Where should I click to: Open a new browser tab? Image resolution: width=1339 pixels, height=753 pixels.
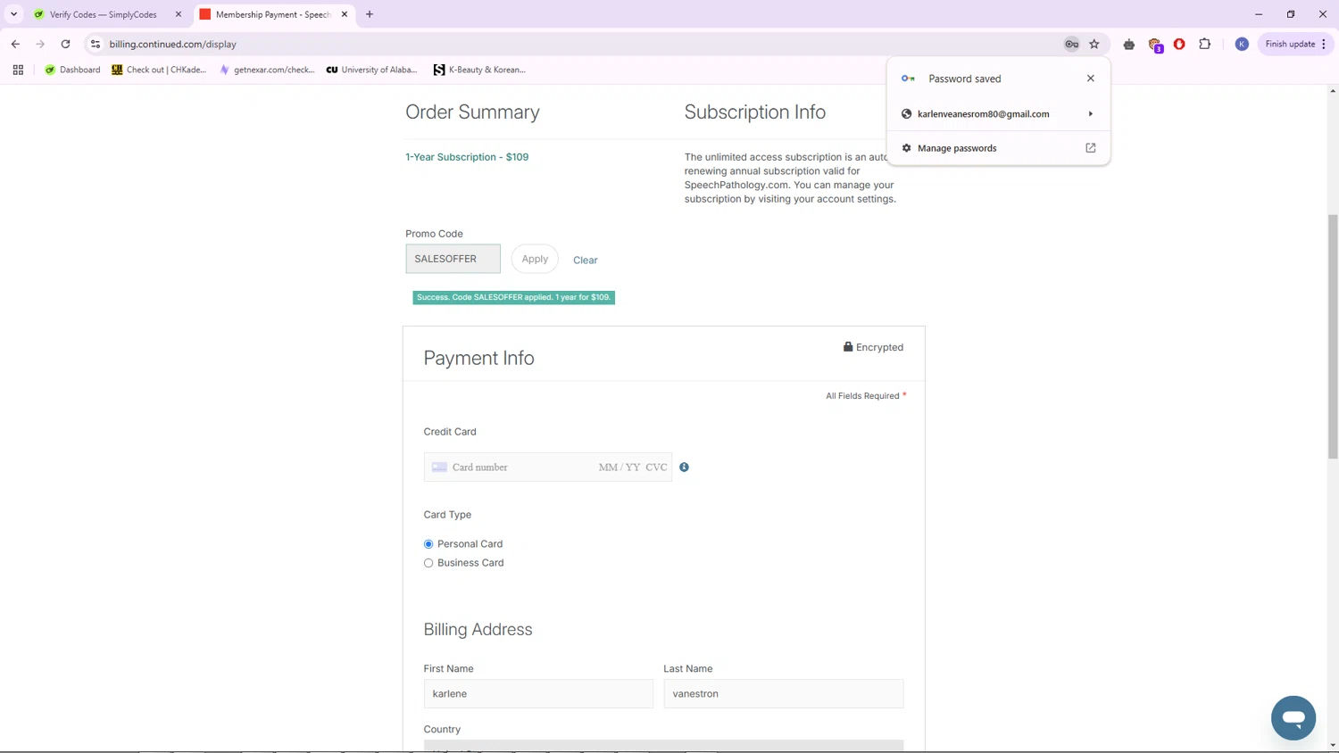click(370, 14)
